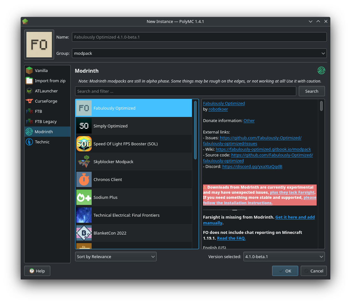Click the Import from zip icon
351x304 pixels.
[29, 81]
